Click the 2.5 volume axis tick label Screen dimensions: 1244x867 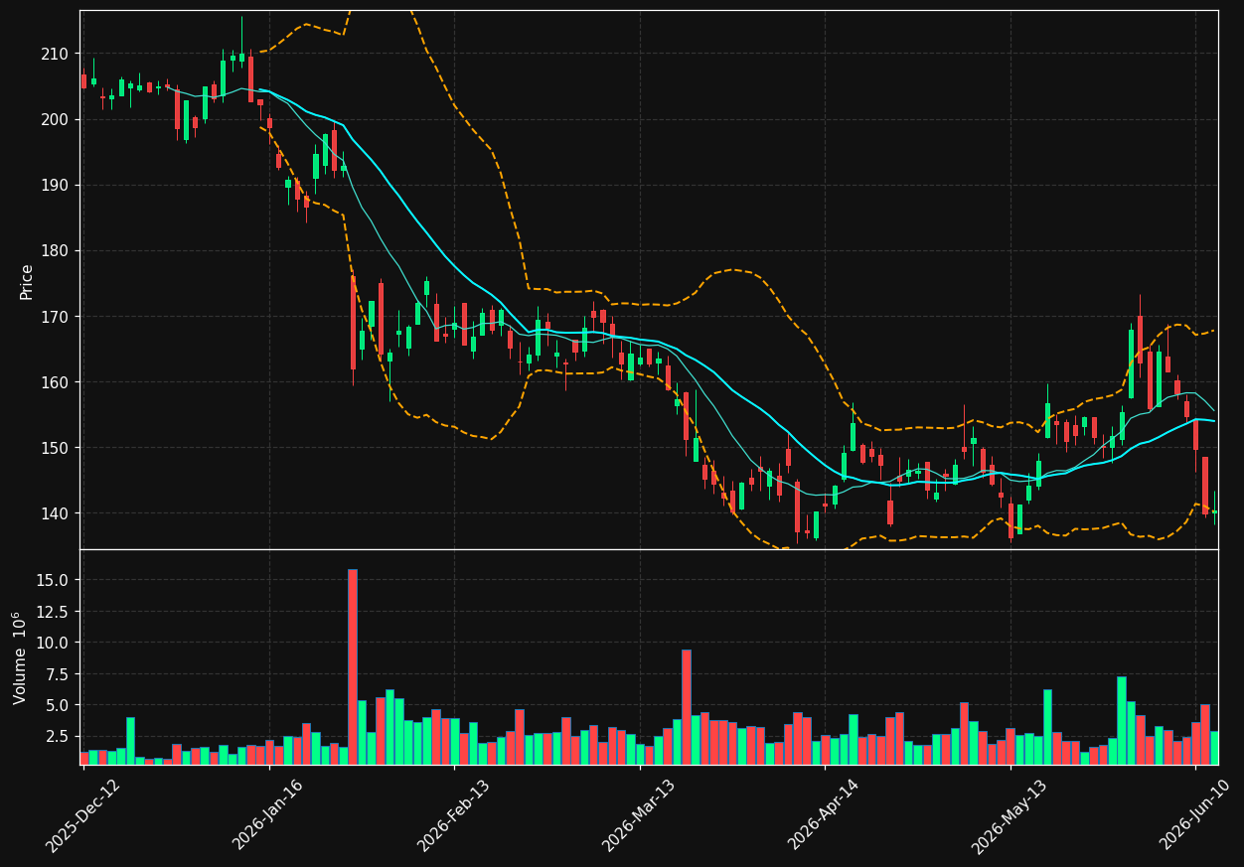(56, 737)
